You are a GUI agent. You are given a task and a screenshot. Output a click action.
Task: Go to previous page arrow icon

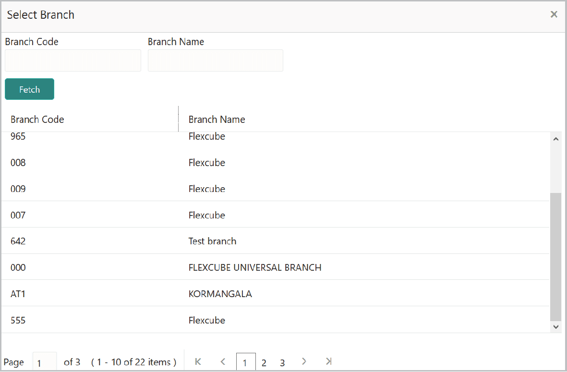click(223, 361)
